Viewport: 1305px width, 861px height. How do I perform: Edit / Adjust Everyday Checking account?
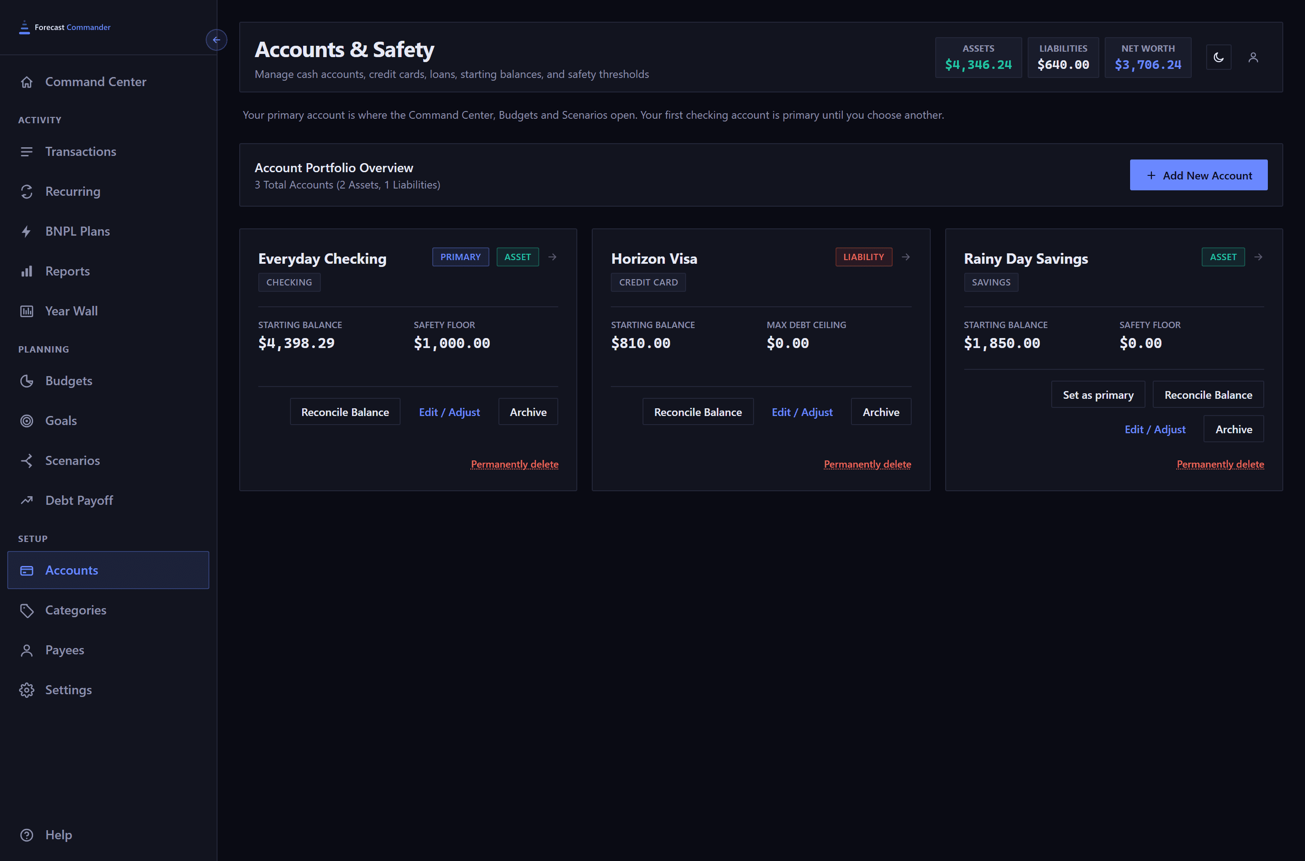[x=449, y=412]
